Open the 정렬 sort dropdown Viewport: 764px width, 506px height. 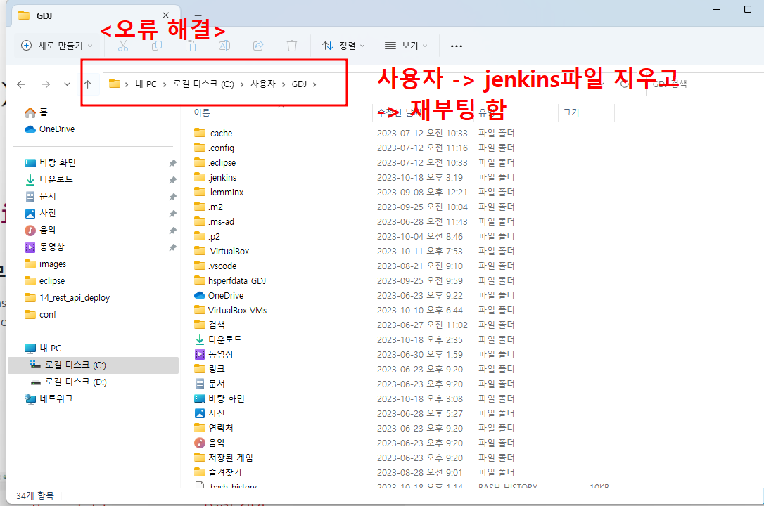[x=343, y=46]
